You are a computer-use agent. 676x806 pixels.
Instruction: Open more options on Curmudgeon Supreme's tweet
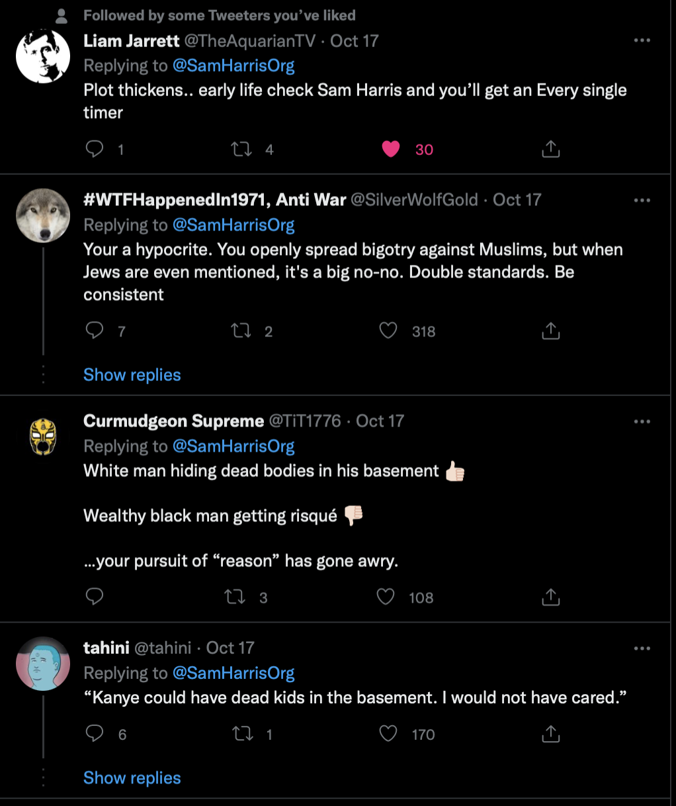pyautogui.click(x=642, y=421)
